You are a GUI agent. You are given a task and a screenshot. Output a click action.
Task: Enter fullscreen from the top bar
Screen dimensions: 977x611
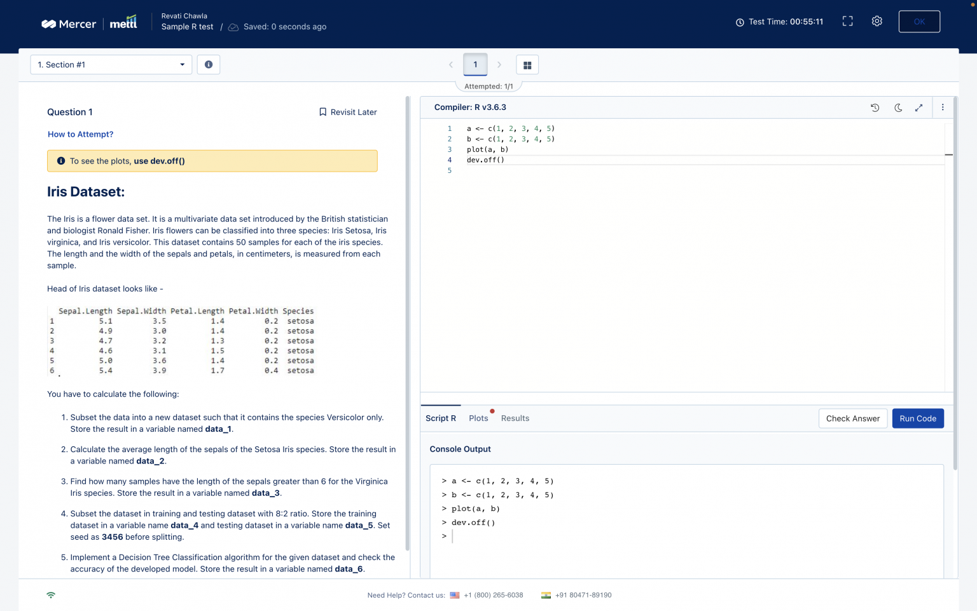coord(847,20)
